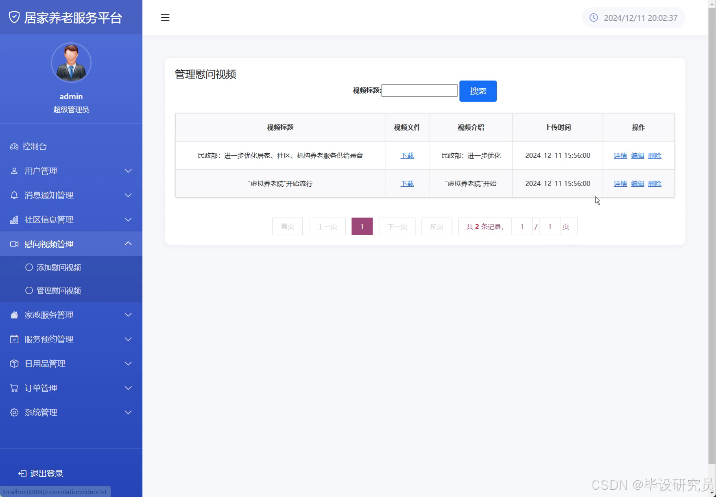Download file for 虚拟养老院 video row
This screenshot has height=497, width=716.
tap(407, 183)
